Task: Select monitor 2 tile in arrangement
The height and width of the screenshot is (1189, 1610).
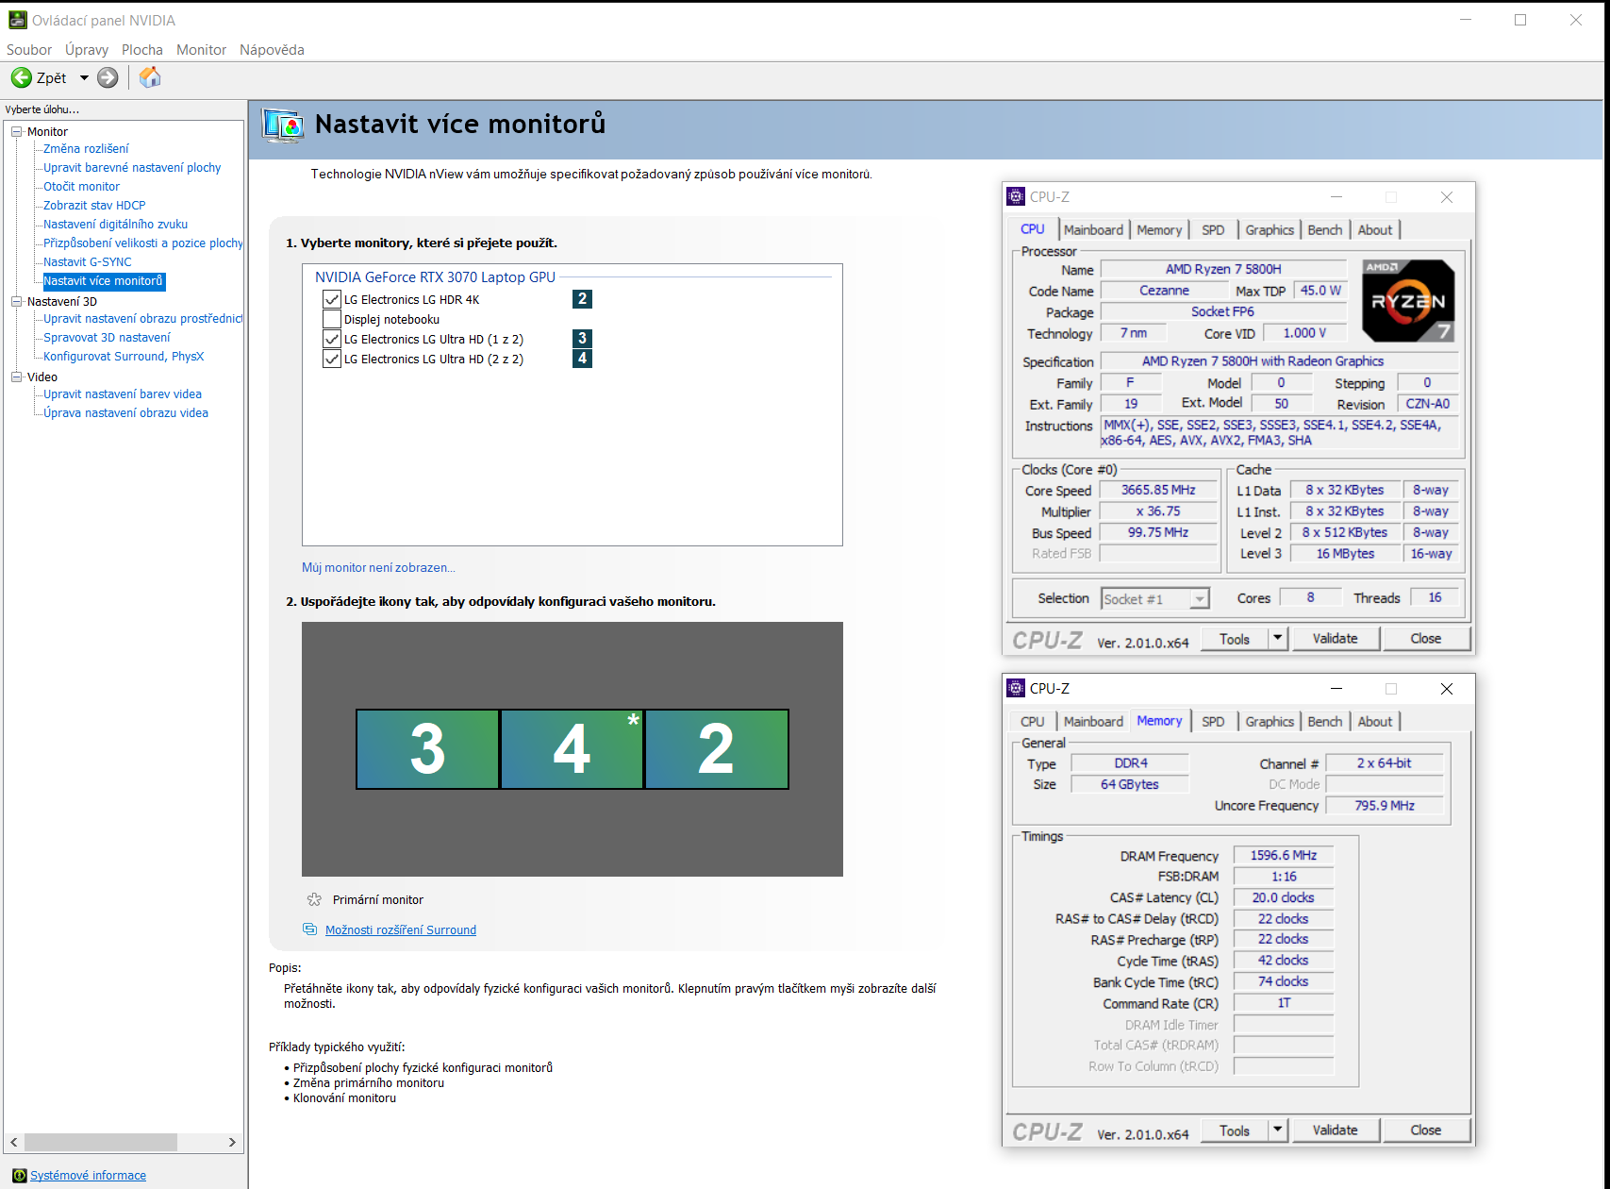Action: click(x=717, y=749)
